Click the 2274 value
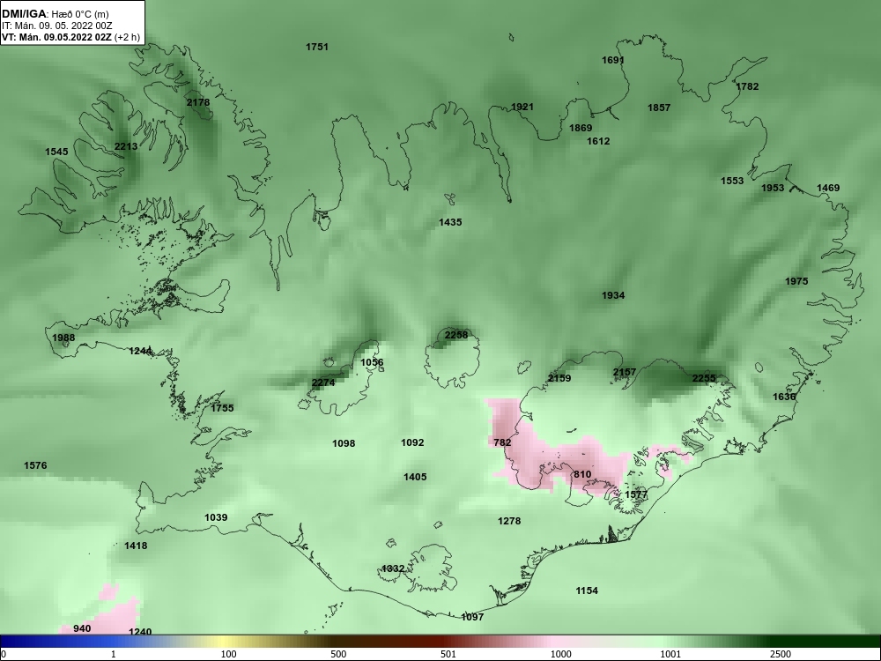Viewport: 881px width, 661px height. pyautogui.click(x=323, y=382)
